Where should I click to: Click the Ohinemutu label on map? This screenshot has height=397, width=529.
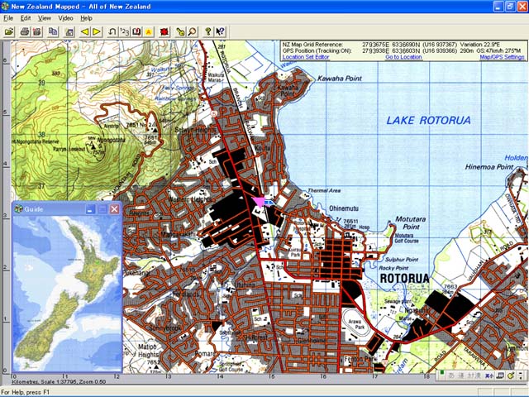[x=344, y=208]
